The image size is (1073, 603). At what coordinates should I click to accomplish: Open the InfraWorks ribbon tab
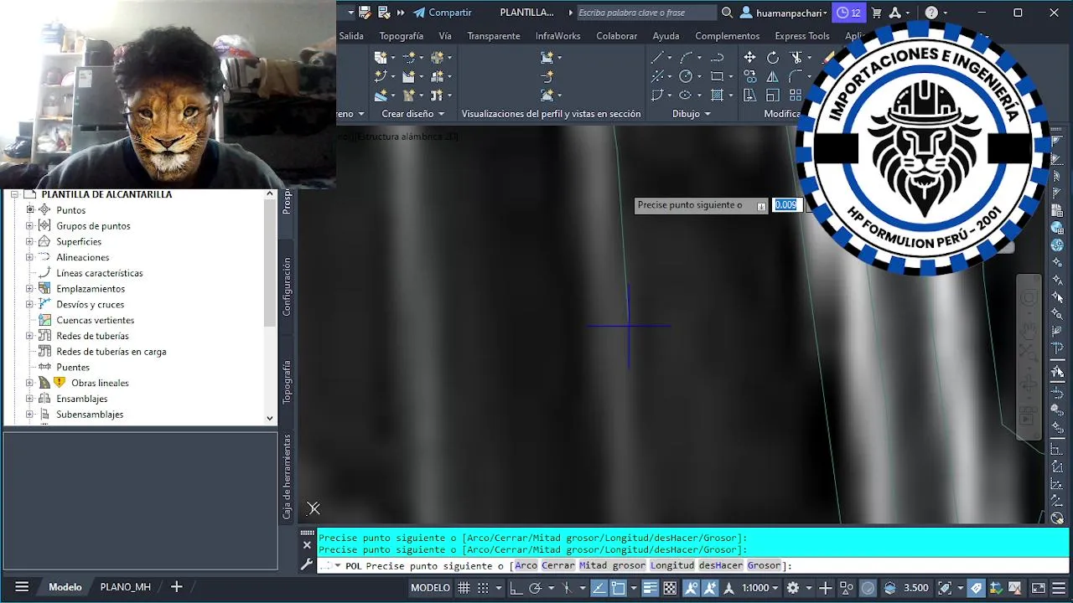tap(558, 36)
